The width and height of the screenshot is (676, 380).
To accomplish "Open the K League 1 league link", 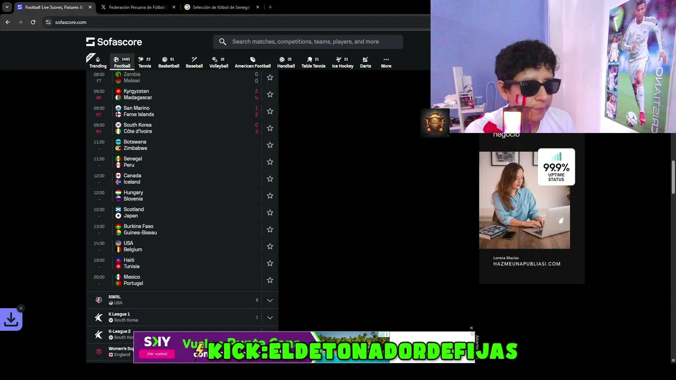I will coord(119,314).
